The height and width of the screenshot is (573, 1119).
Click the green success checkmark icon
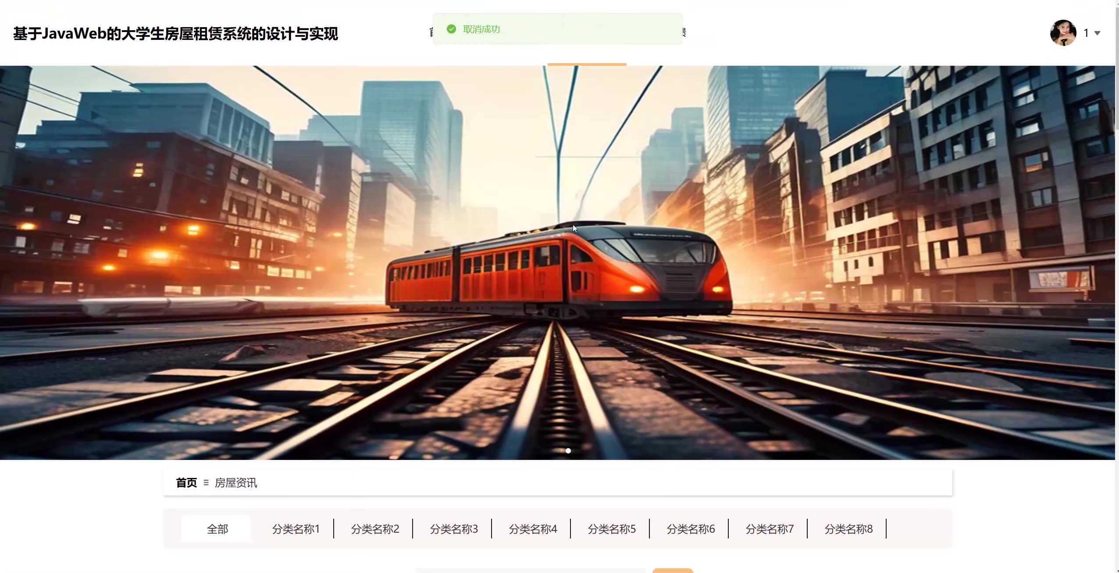[451, 29]
